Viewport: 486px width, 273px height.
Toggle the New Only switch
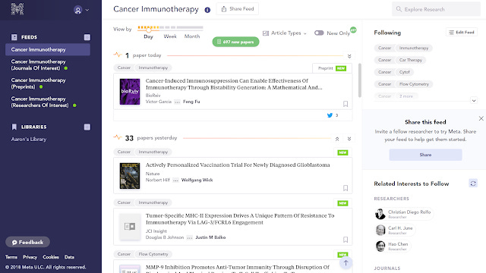(x=319, y=33)
